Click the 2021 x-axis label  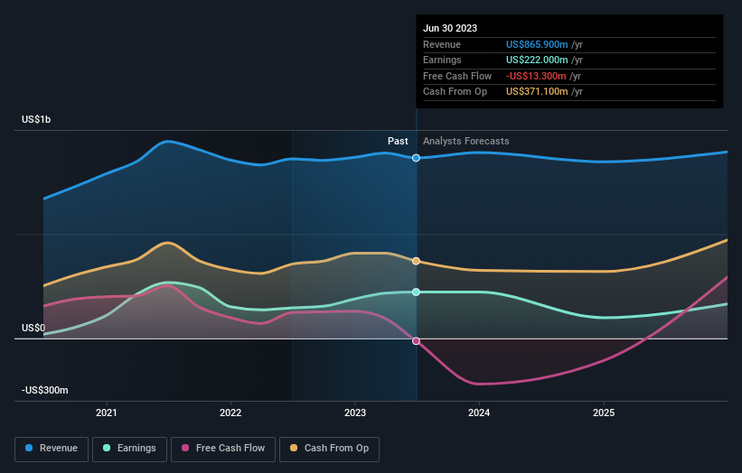[107, 413]
